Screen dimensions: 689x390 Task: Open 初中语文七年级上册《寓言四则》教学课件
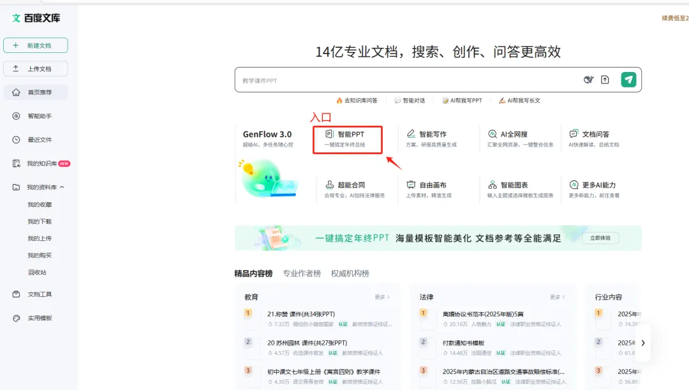(324, 372)
